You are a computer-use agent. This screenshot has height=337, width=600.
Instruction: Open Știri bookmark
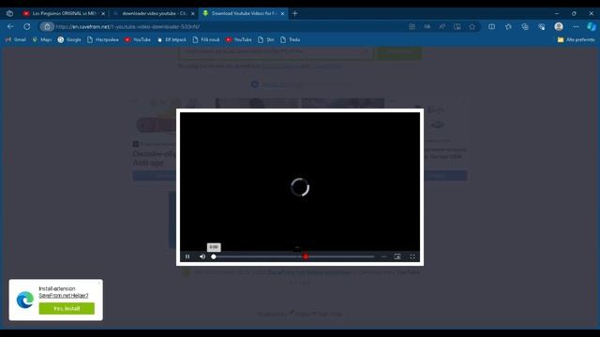[266, 39]
